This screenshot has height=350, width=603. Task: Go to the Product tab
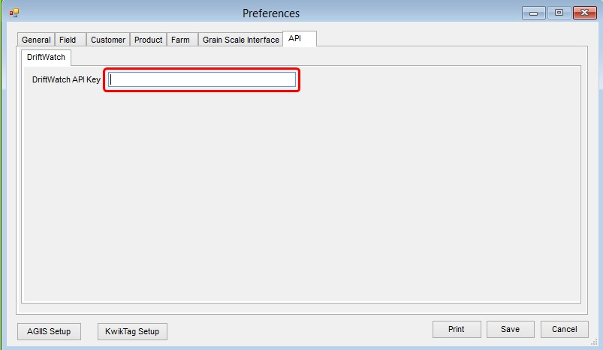148,40
